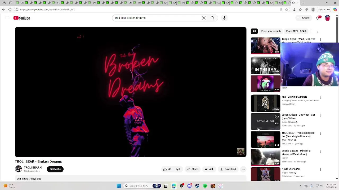Open a new browser tab

click(303, 3)
